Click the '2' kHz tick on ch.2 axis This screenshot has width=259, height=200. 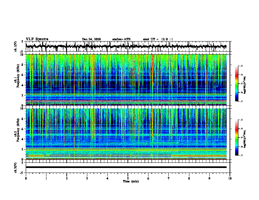click(23, 149)
